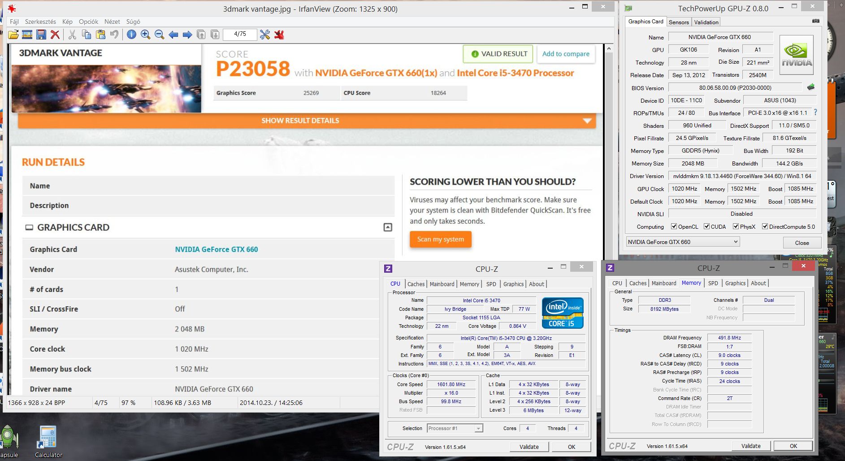Open the Nézet menu
Screen dimensions: 845x461
[x=112, y=22]
